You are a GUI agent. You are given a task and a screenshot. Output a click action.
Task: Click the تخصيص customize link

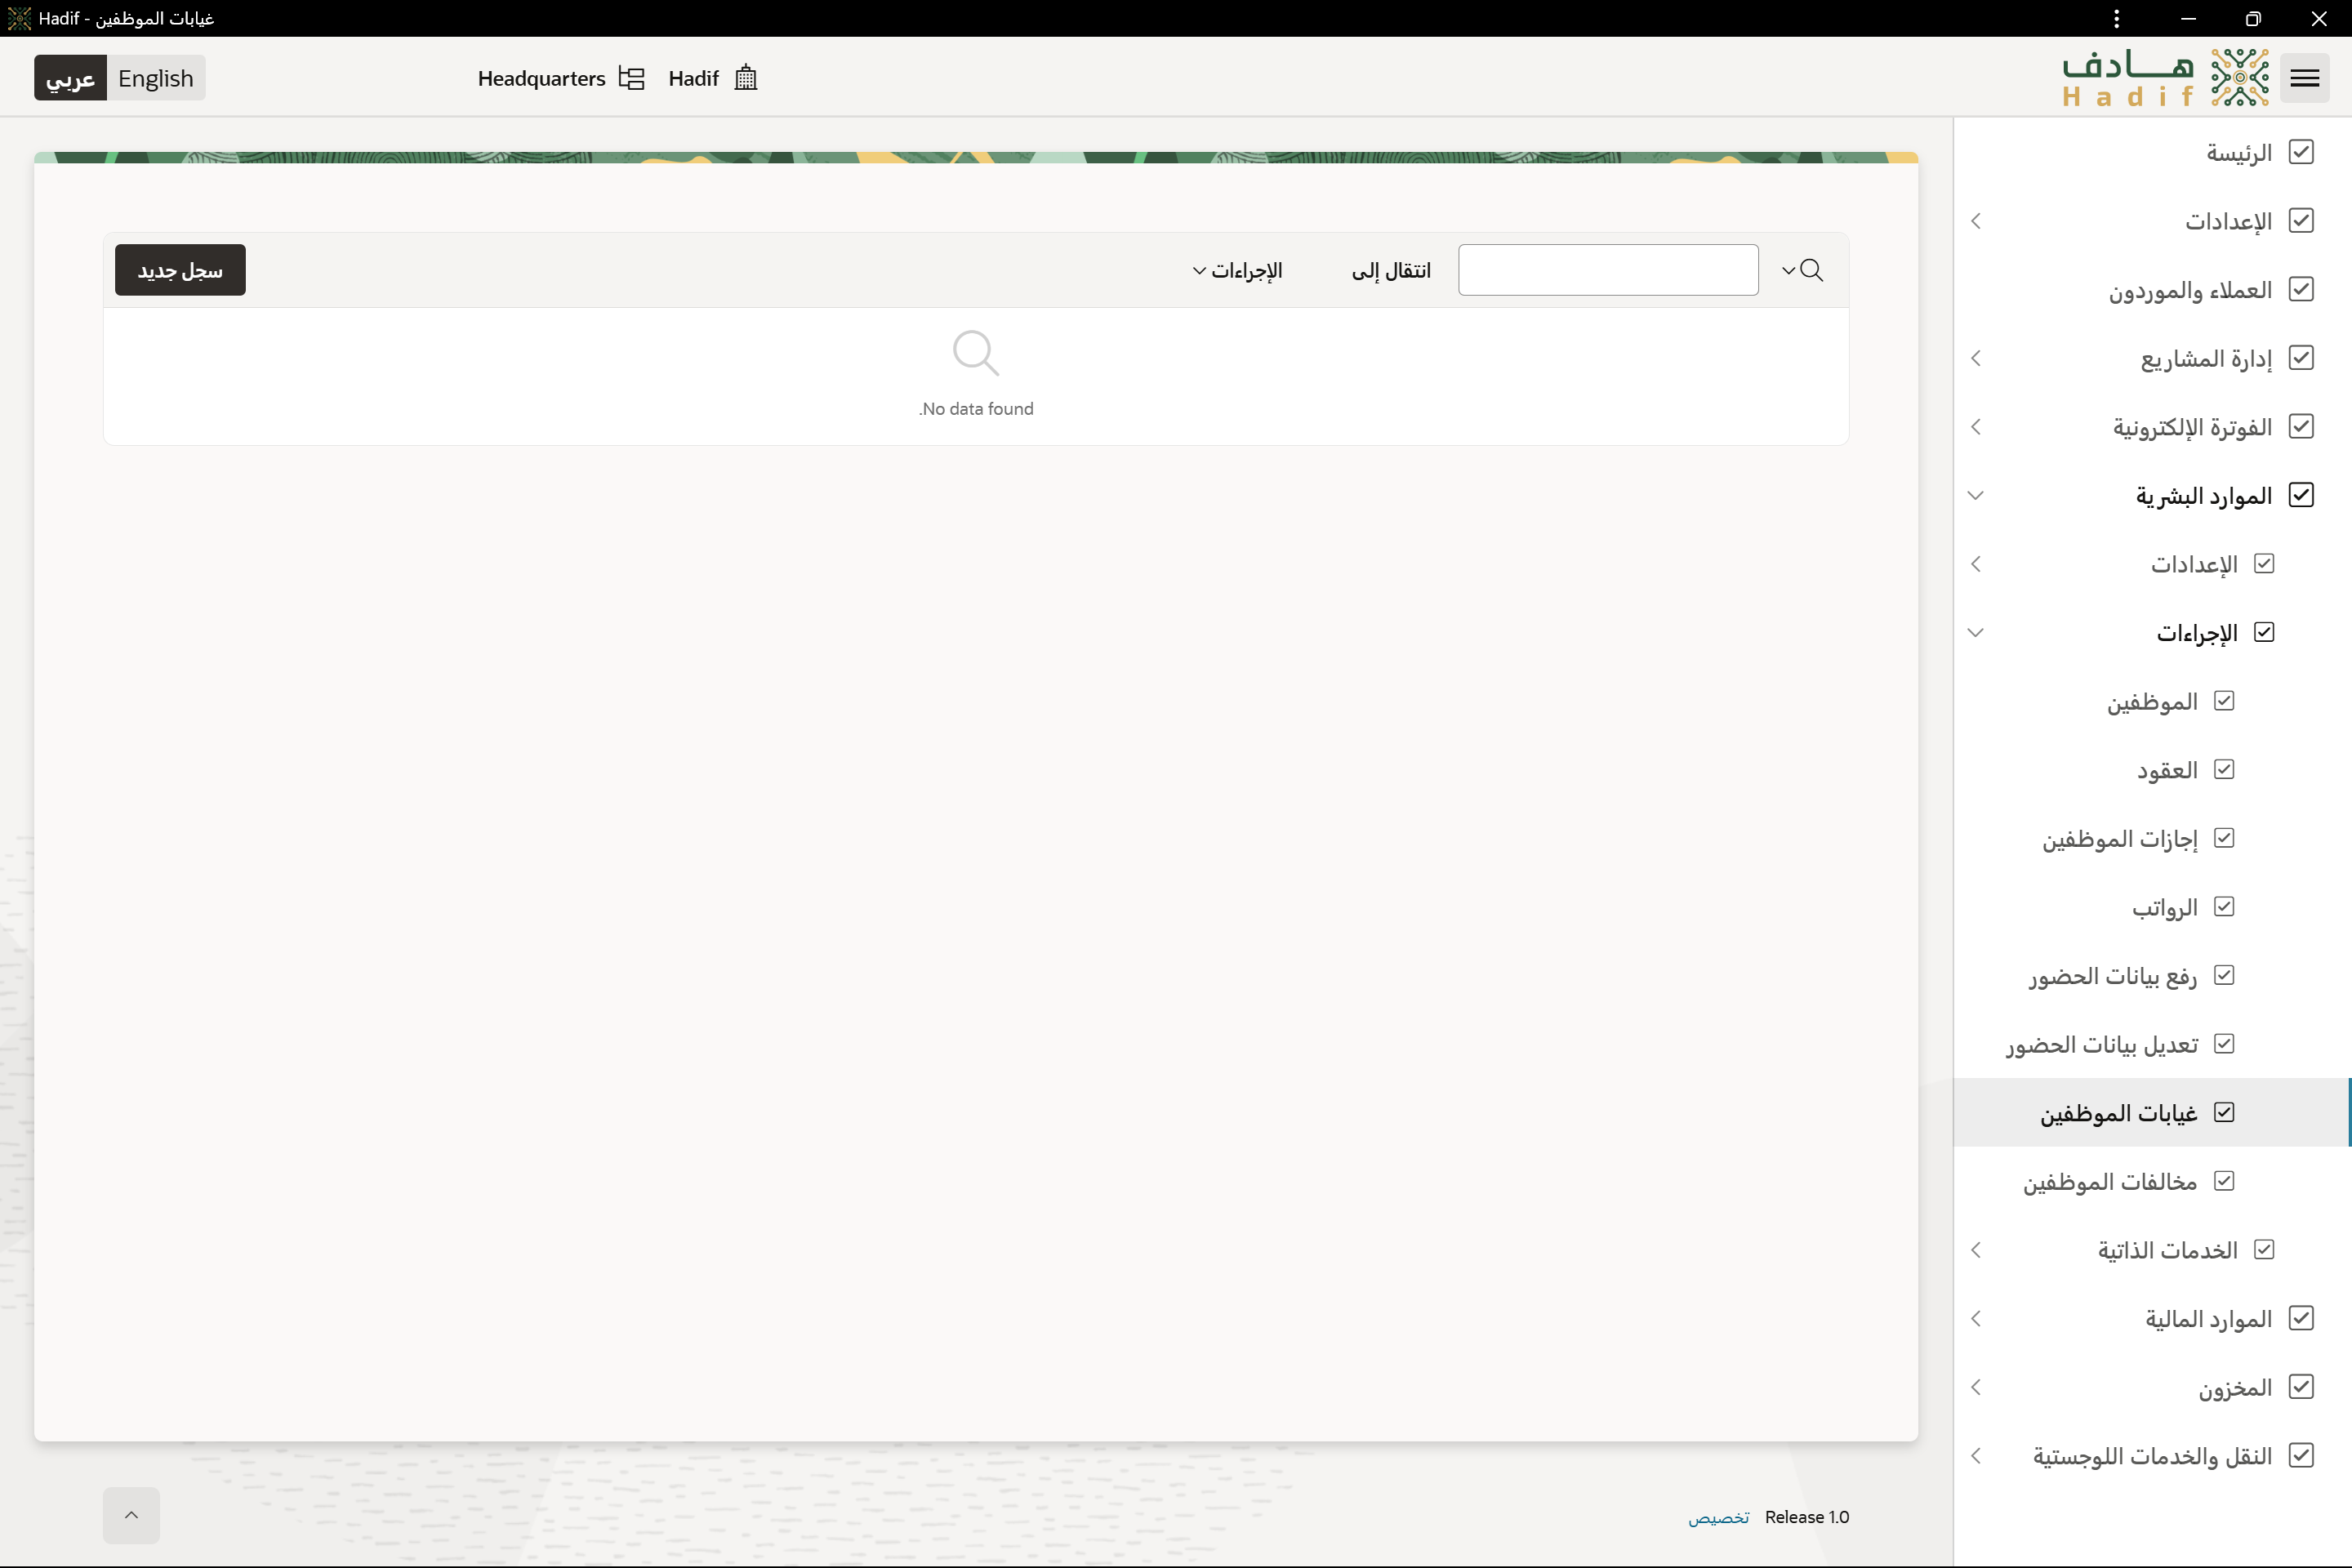1718,1517
